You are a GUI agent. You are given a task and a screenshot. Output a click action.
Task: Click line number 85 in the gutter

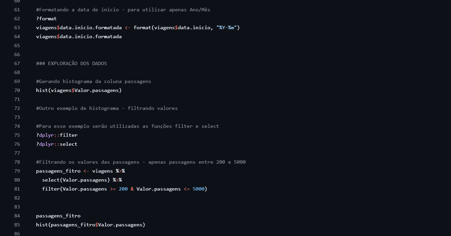click(x=17, y=225)
